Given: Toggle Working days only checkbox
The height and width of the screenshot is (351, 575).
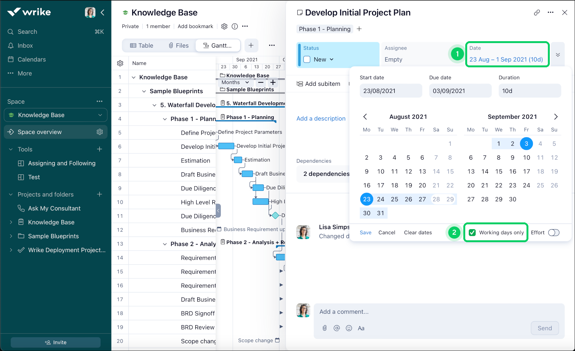Looking at the screenshot, I should point(472,233).
